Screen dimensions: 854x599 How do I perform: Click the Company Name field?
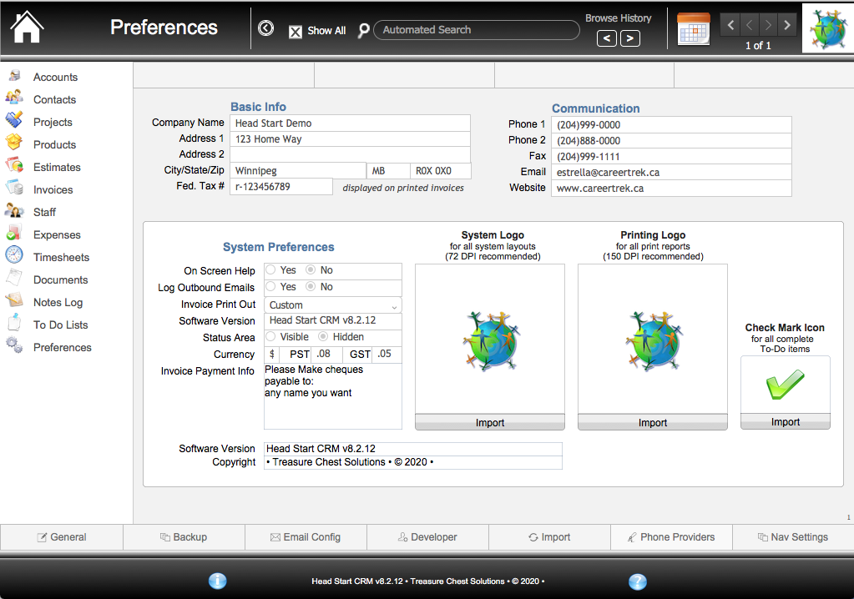(350, 123)
